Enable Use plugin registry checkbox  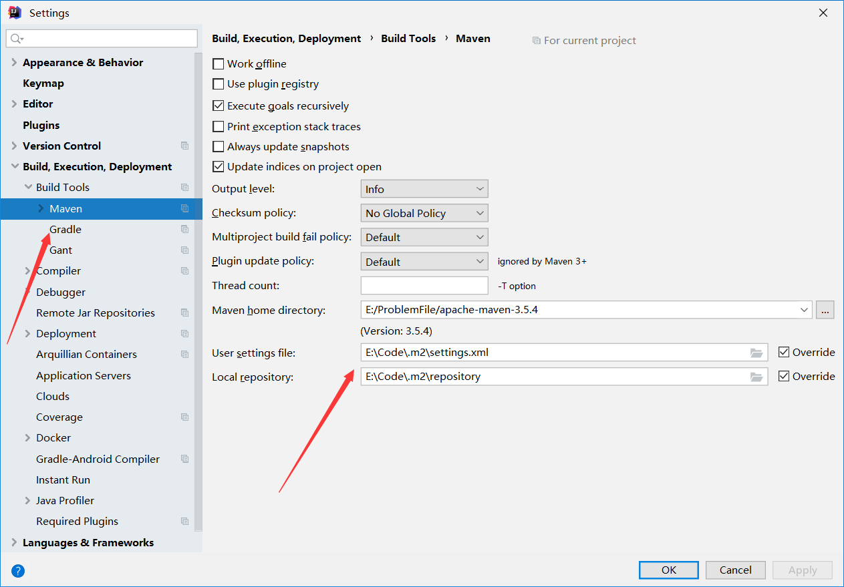click(218, 84)
